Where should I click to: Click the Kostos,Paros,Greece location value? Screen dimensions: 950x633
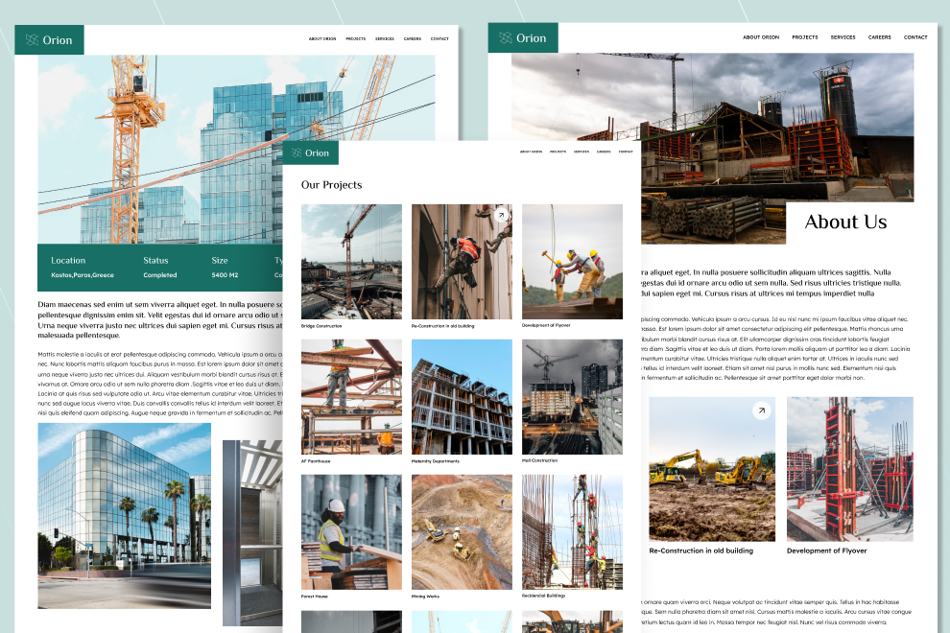83,275
